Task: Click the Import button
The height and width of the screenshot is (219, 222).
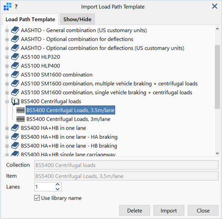Action: [169, 211]
